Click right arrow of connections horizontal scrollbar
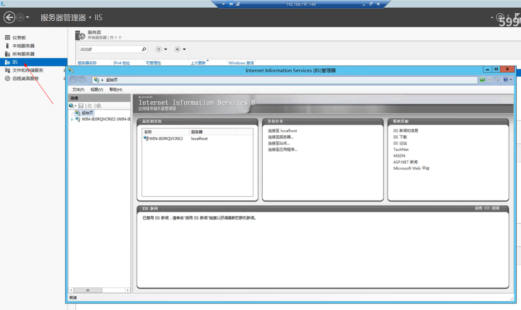This screenshot has width=521, height=310. coord(127,290)
